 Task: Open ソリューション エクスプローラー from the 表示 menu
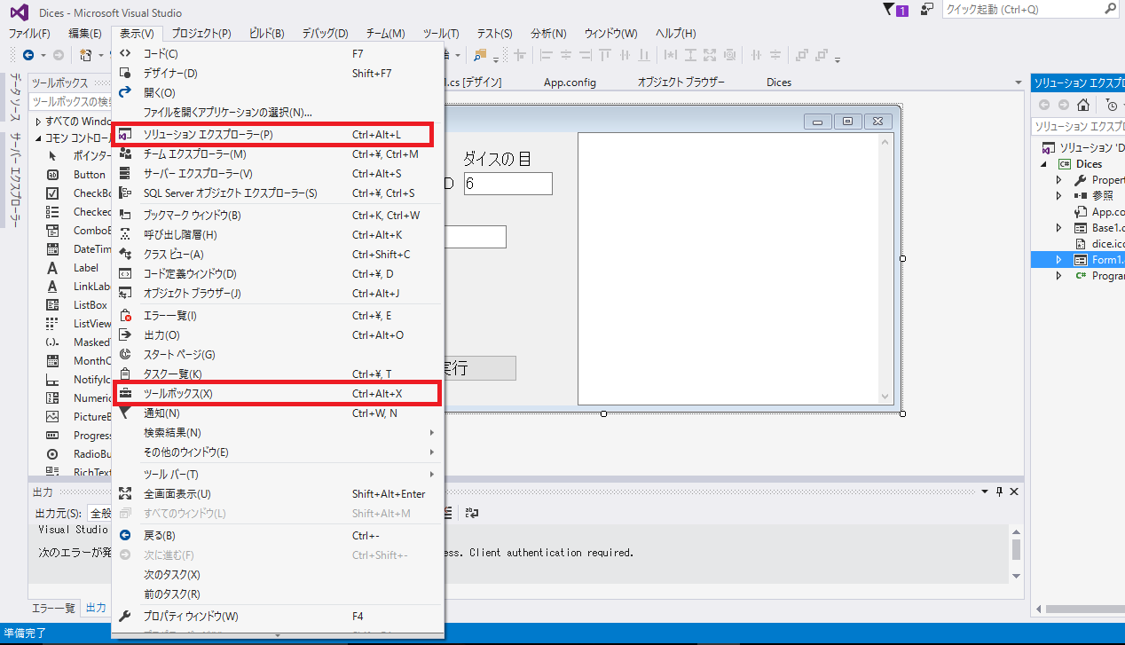coord(208,135)
